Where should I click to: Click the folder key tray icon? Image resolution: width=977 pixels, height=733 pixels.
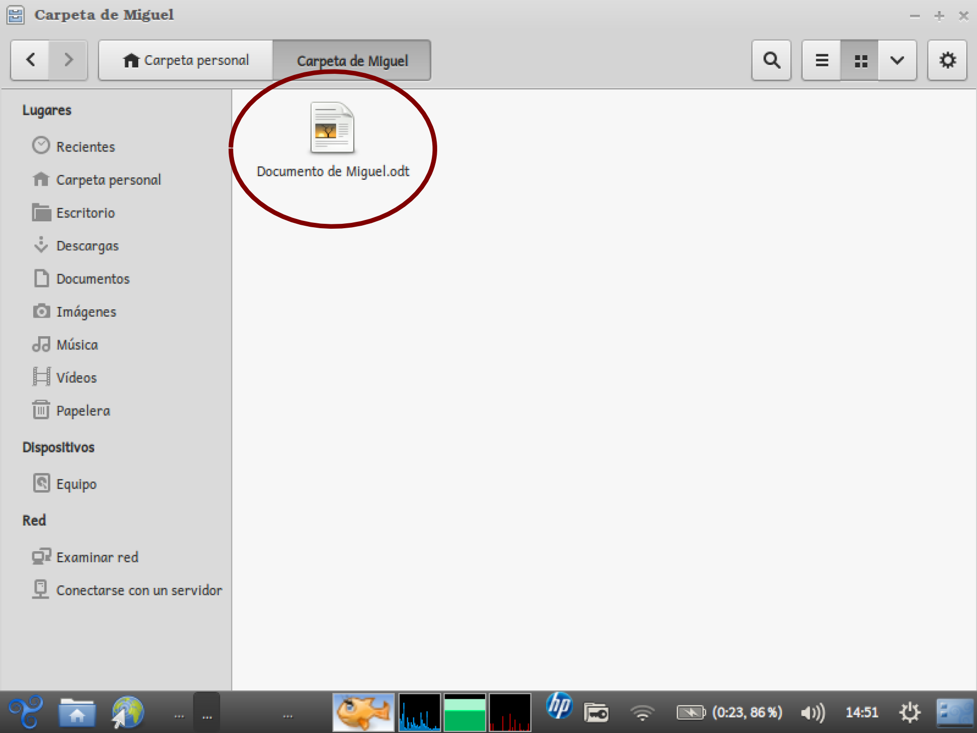(596, 712)
